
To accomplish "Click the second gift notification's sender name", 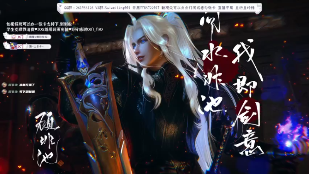I will click(x=37, y=46).
